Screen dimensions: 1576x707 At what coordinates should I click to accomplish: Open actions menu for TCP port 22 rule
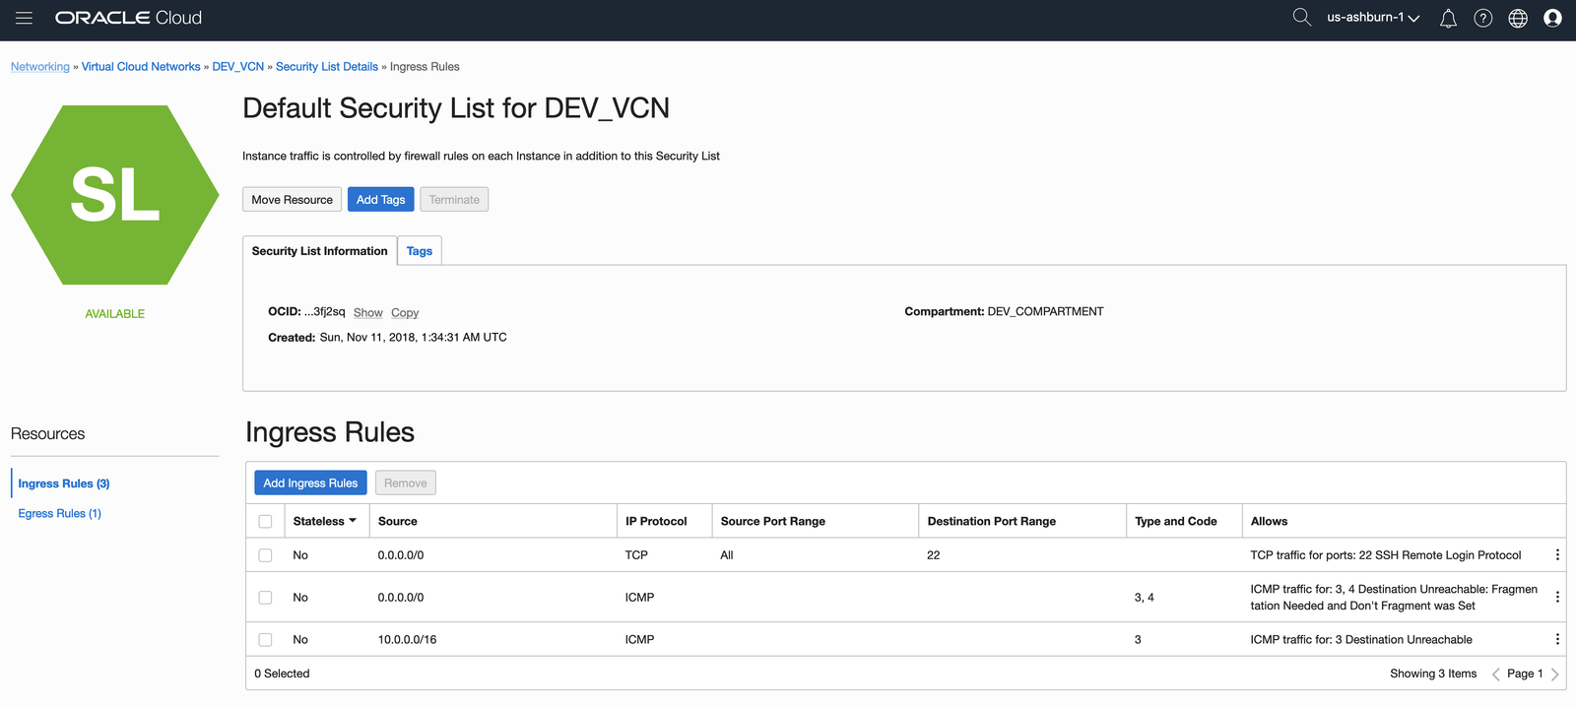click(1557, 555)
